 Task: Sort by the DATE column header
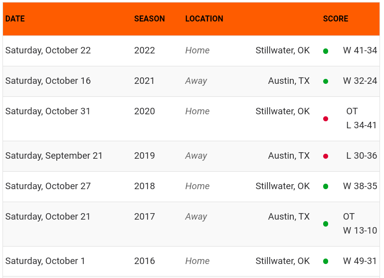point(15,19)
